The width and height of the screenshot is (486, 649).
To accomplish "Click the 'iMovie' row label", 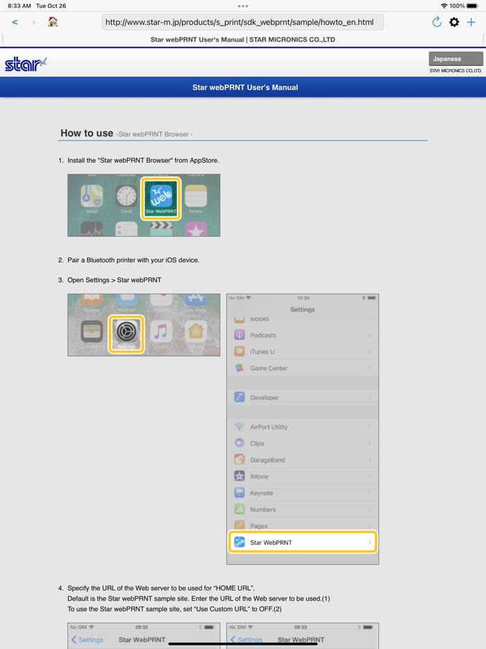I will pyautogui.click(x=259, y=477).
